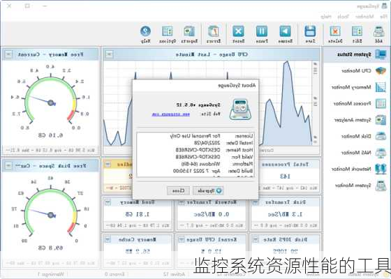Click the 12.0 % Kernel CPU value
Screen dimensions: 391x279
[211, 252]
